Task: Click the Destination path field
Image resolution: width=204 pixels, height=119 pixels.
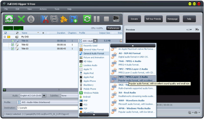Action: point(47,108)
